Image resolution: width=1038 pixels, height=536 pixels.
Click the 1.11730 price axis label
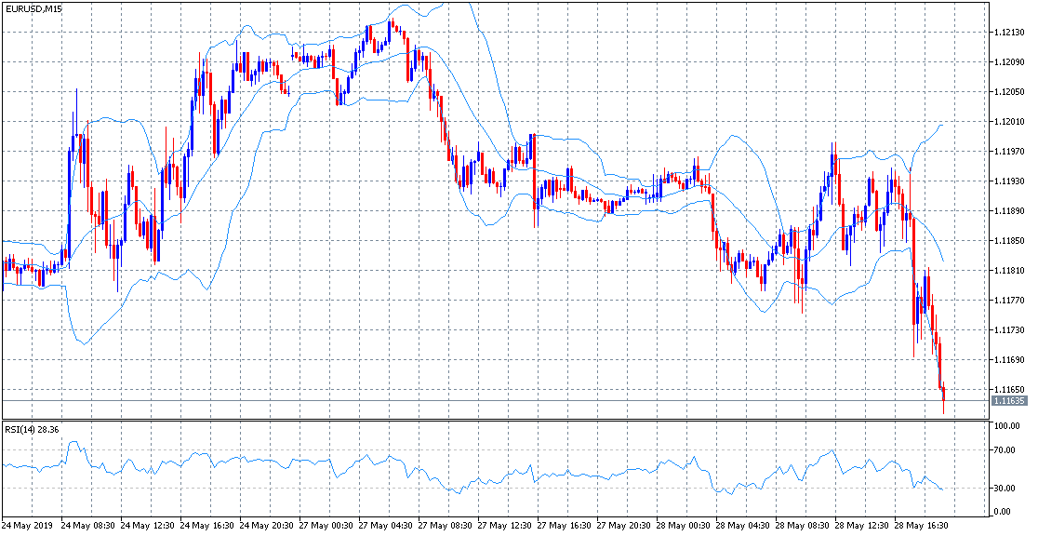click(1011, 330)
